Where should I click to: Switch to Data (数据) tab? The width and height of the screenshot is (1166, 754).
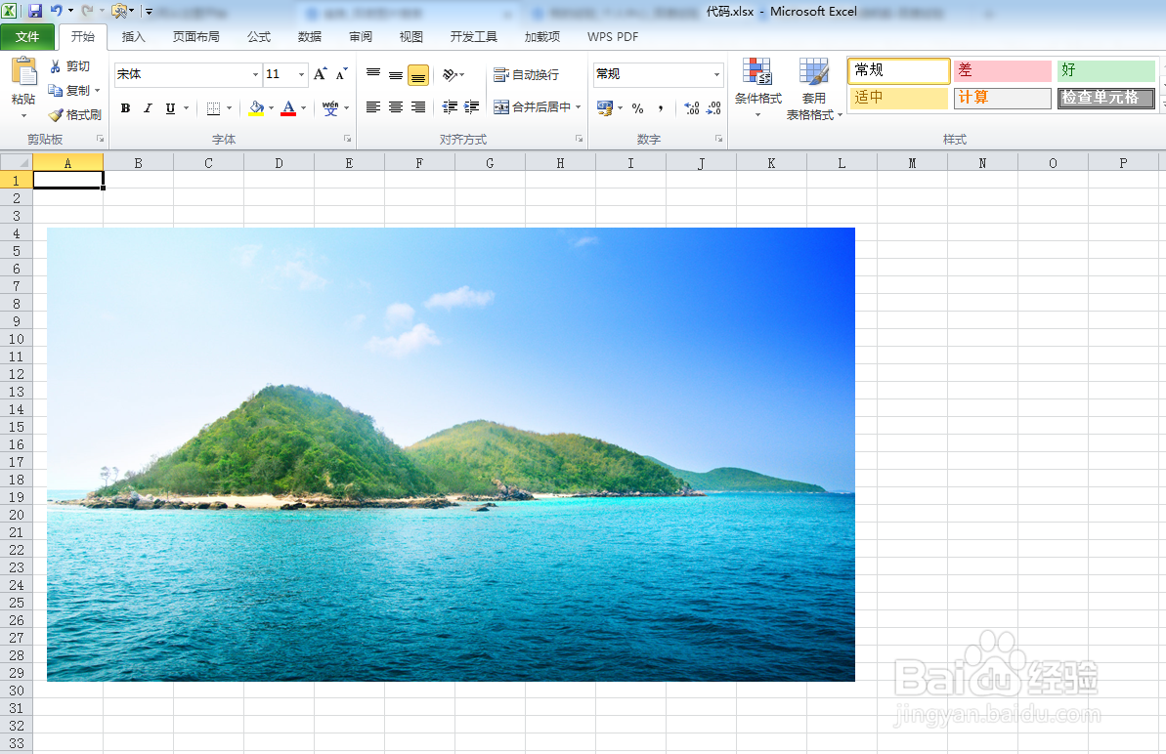[x=310, y=36]
